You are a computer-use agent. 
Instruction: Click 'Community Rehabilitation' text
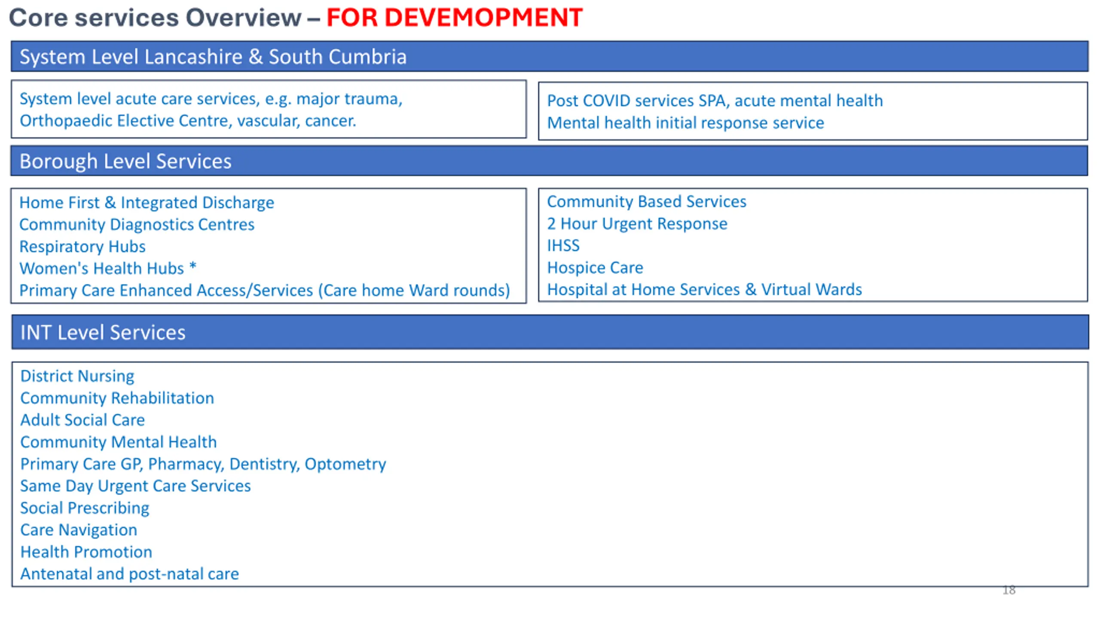click(117, 398)
